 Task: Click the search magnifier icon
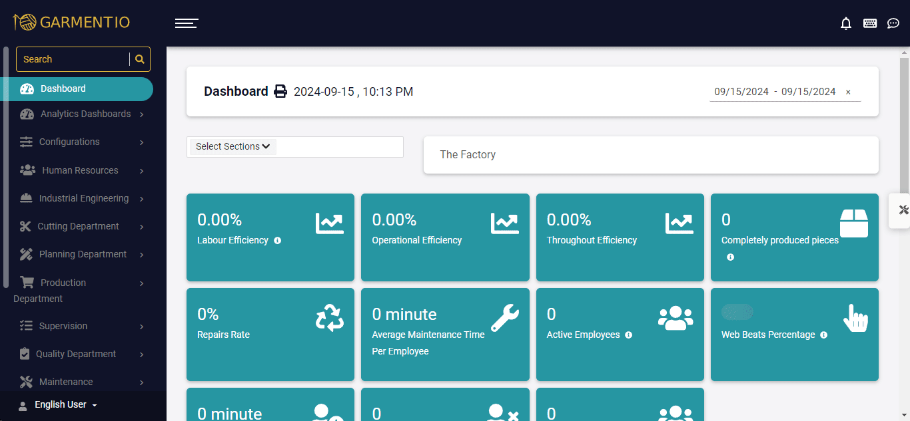(140, 59)
